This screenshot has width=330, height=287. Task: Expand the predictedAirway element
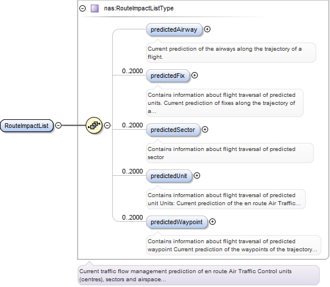click(208, 29)
